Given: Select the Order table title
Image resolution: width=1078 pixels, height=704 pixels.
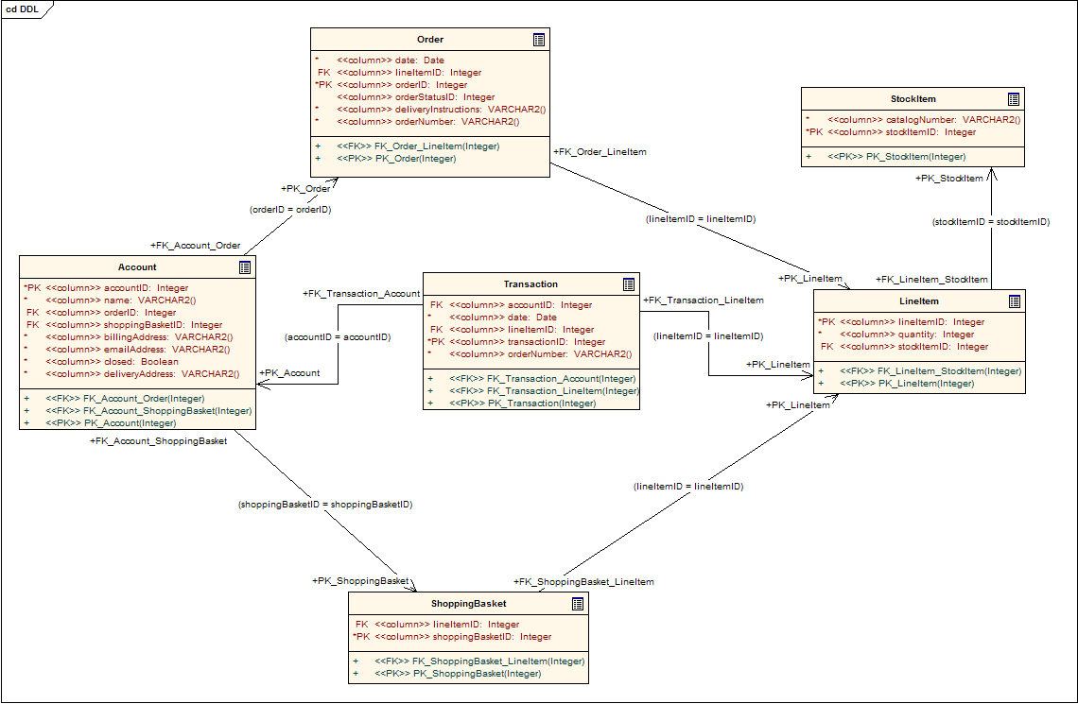Looking at the screenshot, I should point(430,40).
